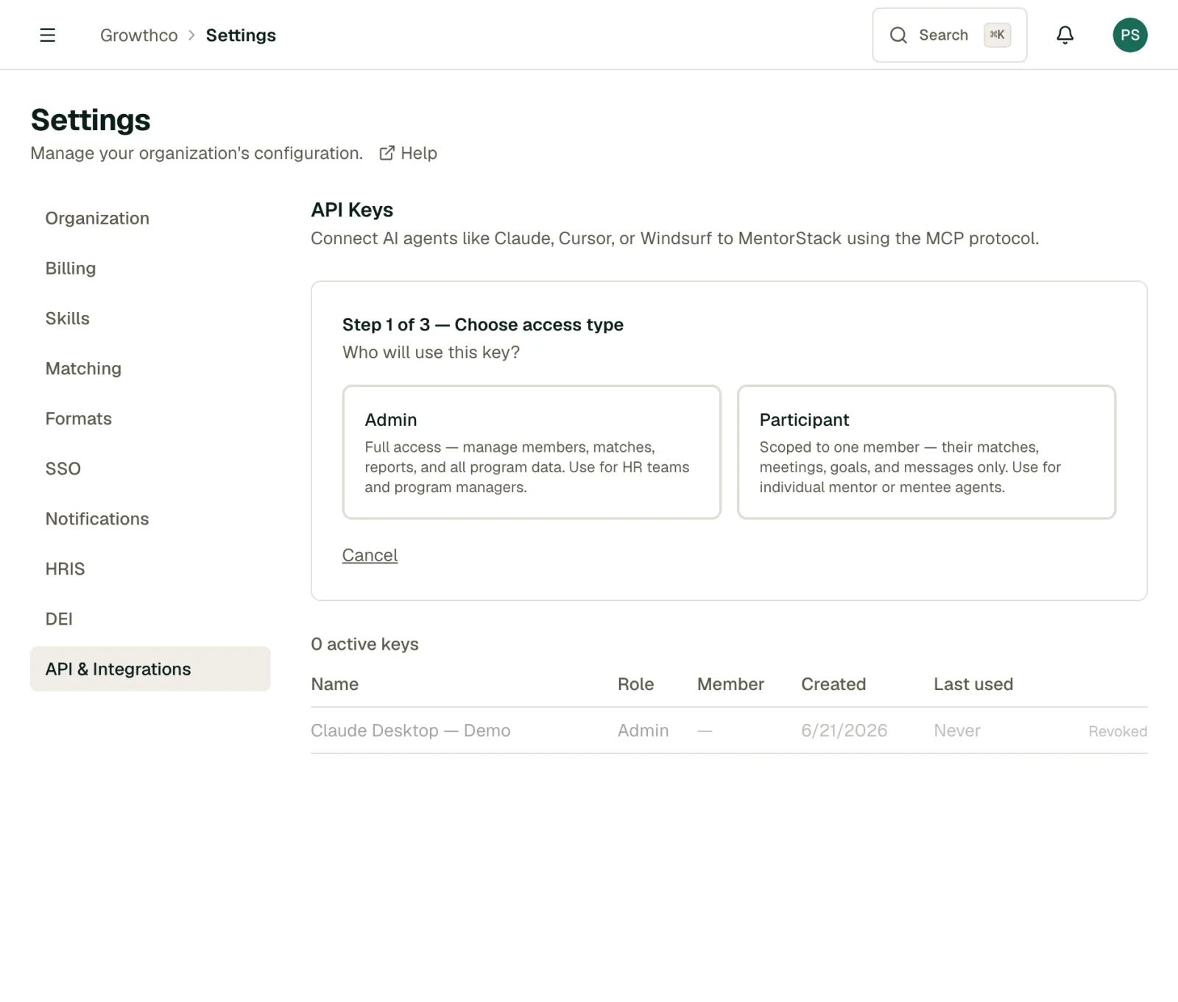This screenshot has height=1002, width=1178.
Task: Click the external-link Help icon
Action: [x=387, y=153]
